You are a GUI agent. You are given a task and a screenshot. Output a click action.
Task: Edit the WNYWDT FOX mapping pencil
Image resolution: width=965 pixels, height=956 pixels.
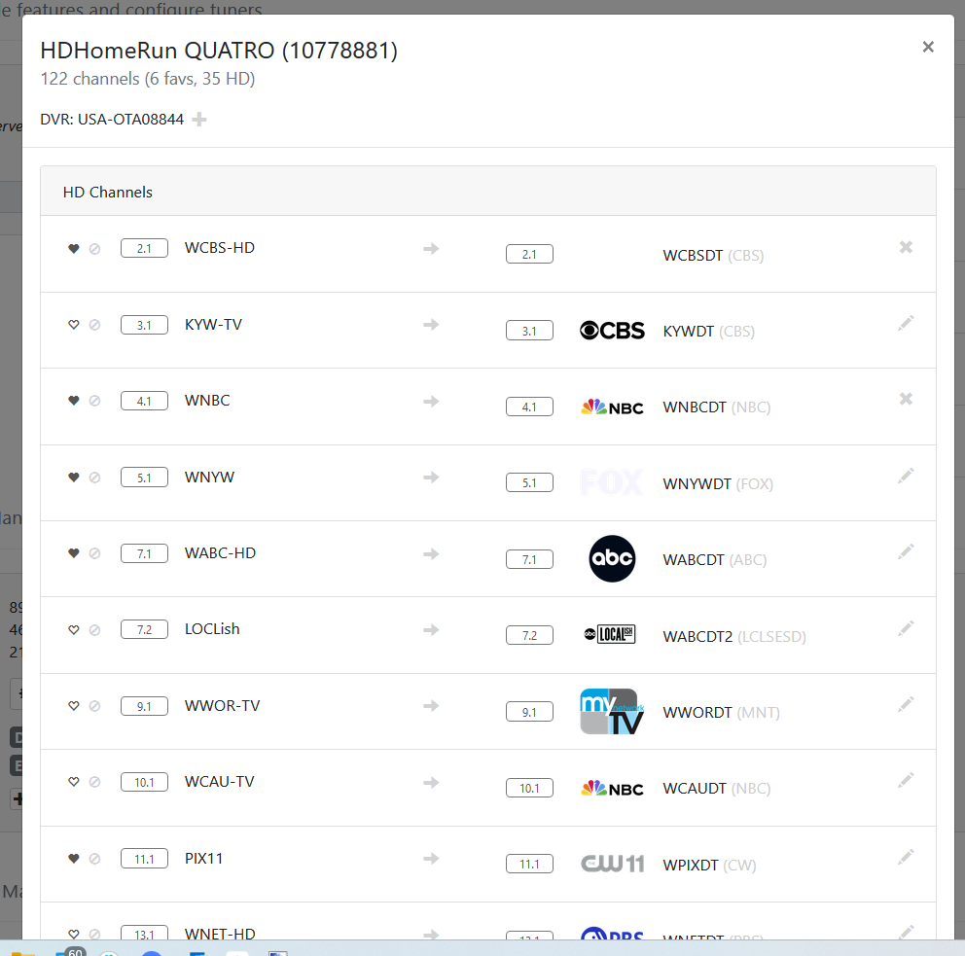906,476
